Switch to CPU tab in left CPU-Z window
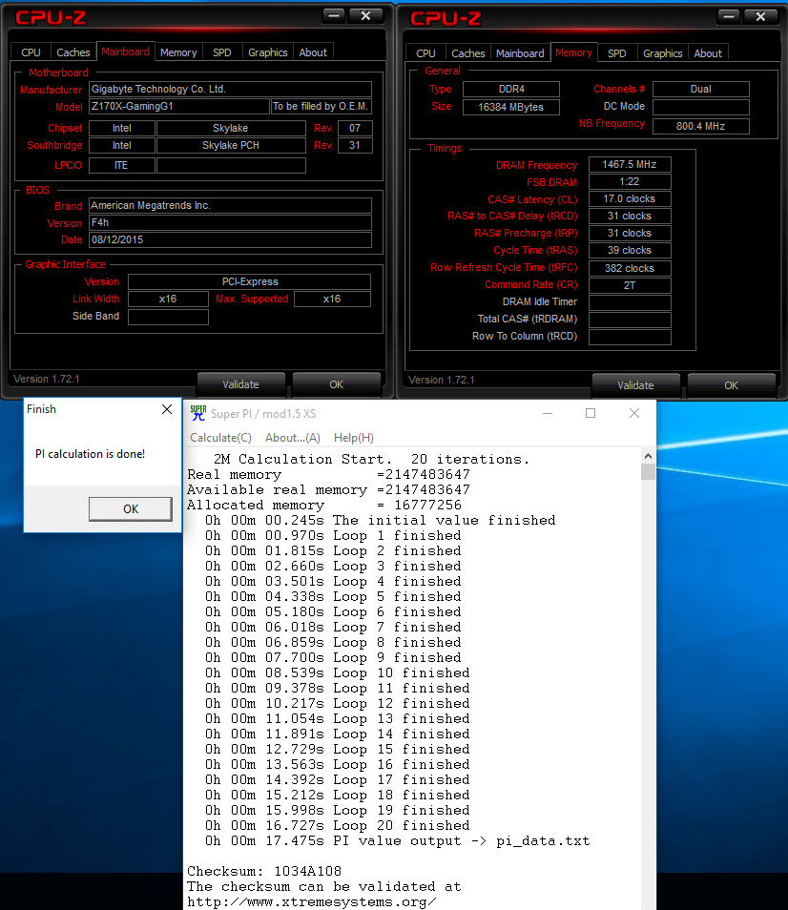 pyautogui.click(x=31, y=52)
